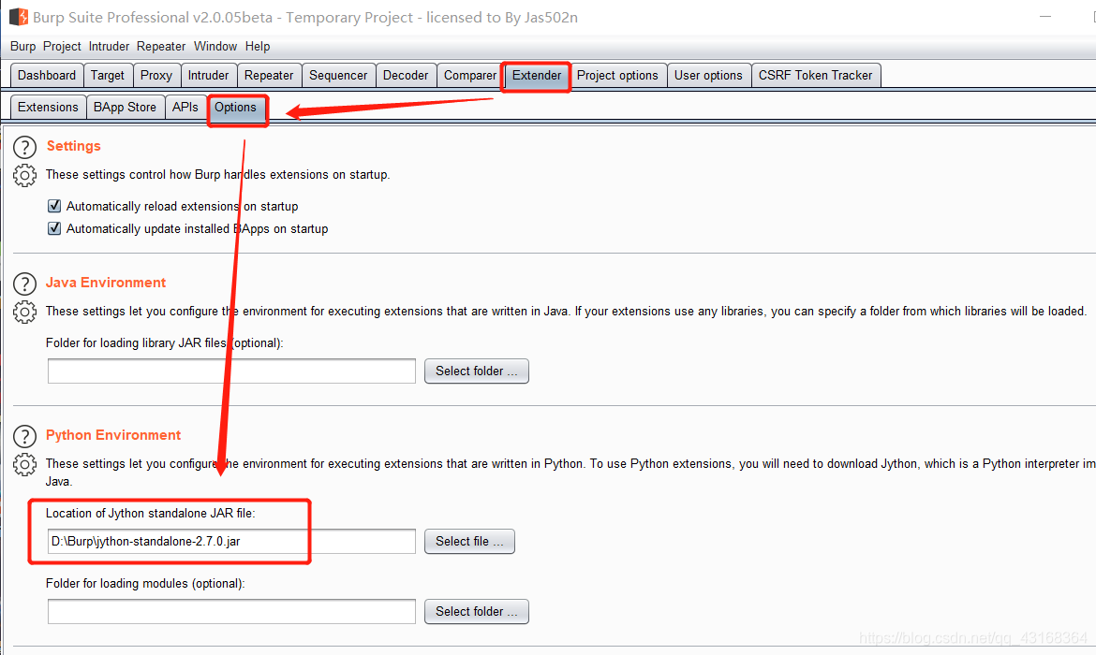Open the Burp menu

23,46
